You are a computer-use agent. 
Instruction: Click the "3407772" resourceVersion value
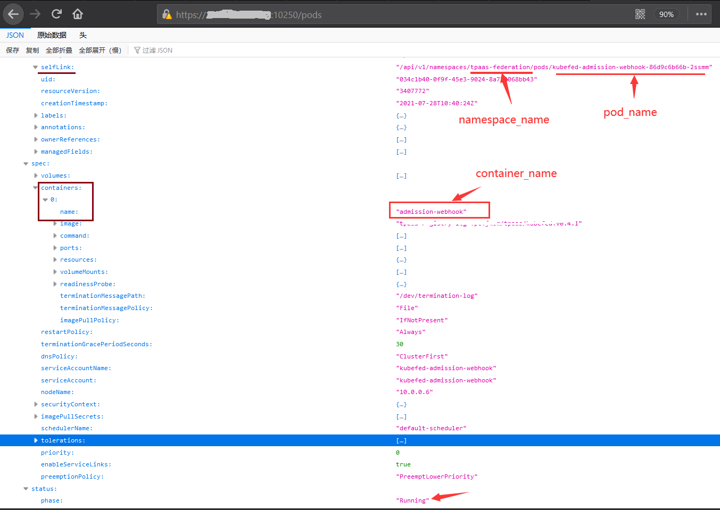click(x=412, y=91)
